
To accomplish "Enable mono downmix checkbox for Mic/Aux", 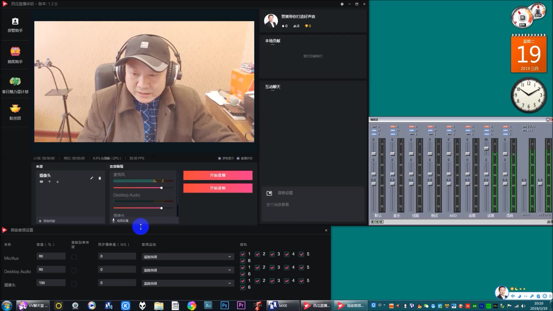I will (x=74, y=257).
